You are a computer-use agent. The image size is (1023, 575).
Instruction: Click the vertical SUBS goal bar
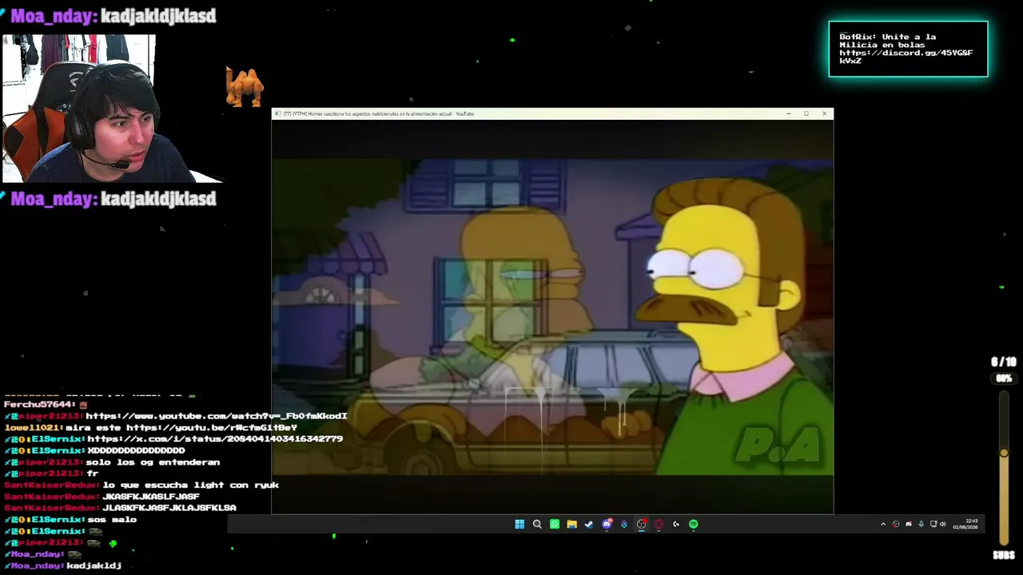[x=1004, y=466]
